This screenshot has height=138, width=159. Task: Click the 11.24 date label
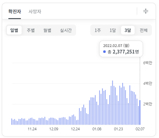32,129
